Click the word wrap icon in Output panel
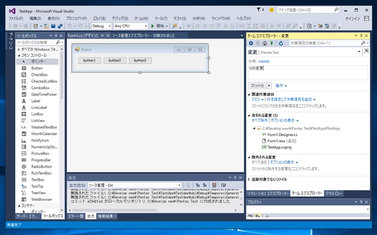 click(223, 185)
